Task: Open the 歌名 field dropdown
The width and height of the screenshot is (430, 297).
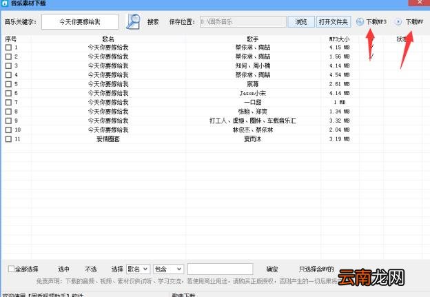Action: click(138, 269)
